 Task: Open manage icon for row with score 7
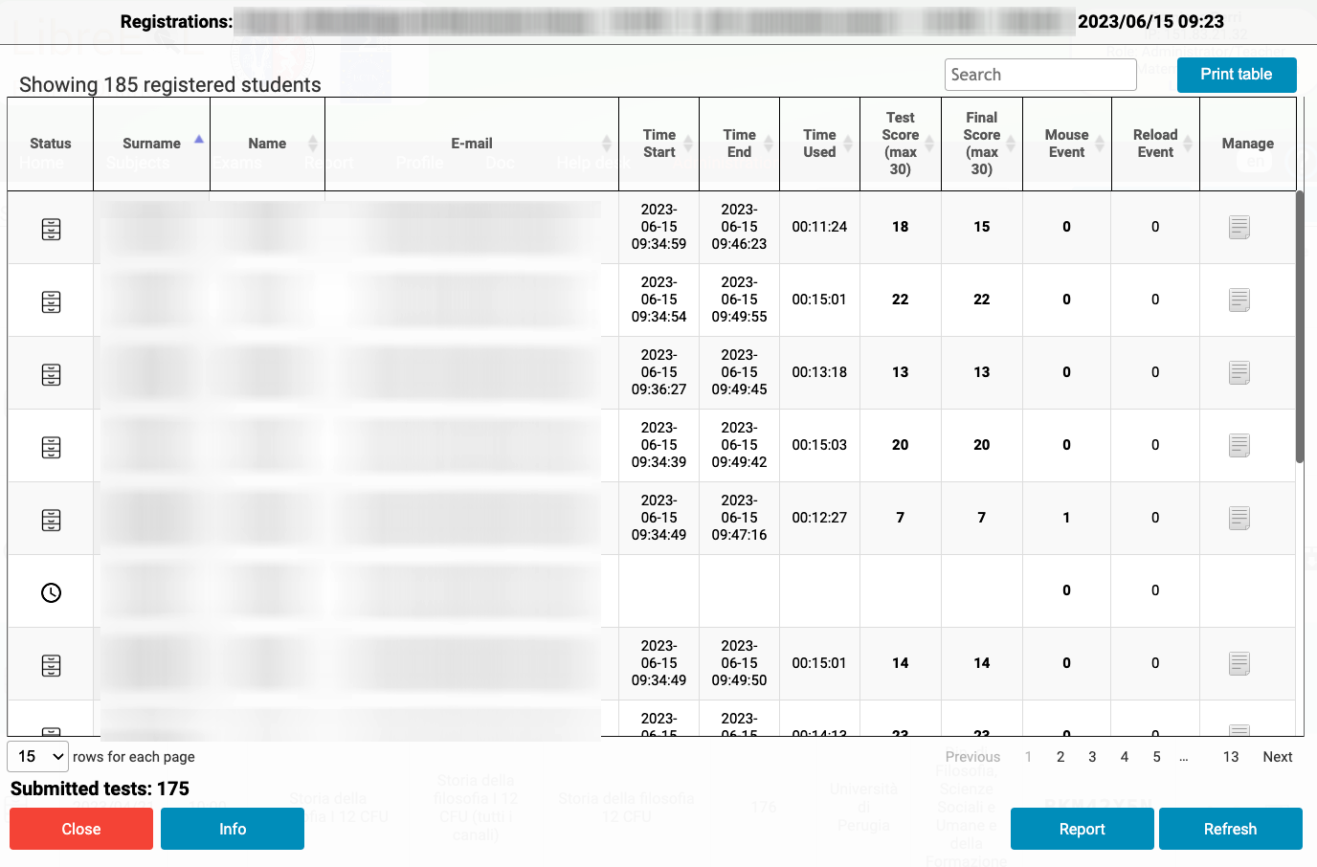pos(1239,519)
